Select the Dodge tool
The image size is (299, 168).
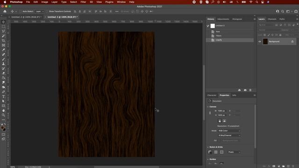pos(3,87)
